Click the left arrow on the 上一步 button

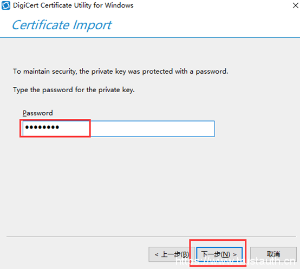pos(156,254)
